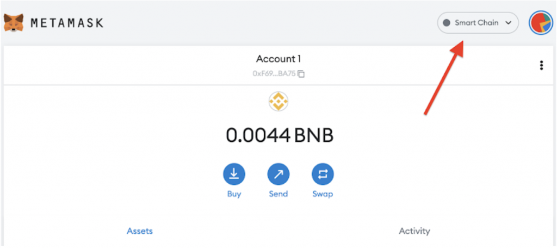Click the MetaMask fox logo
The width and height of the screenshot is (557, 249).
(x=14, y=23)
